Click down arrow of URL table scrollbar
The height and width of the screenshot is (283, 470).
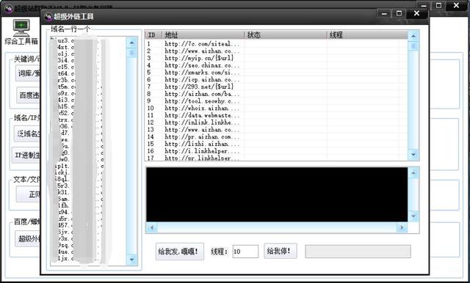[x=413, y=155]
